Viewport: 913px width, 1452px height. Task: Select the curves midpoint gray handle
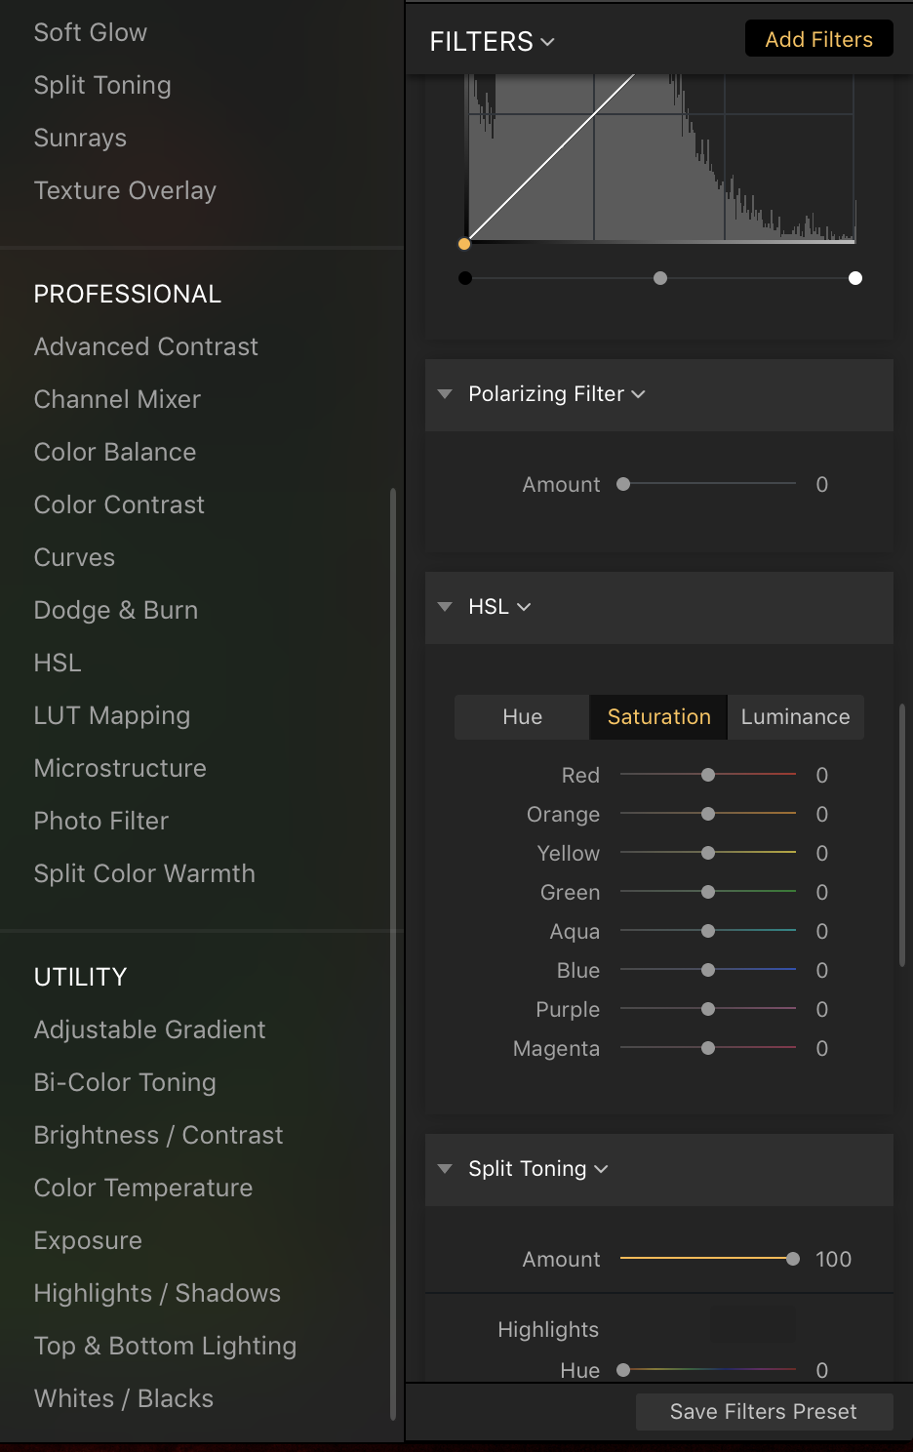pyautogui.click(x=660, y=278)
